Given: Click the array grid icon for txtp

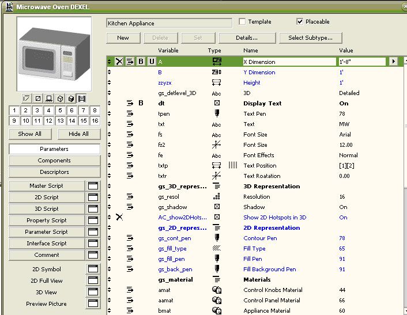Looking at the screenshot, I should [232, 165].
